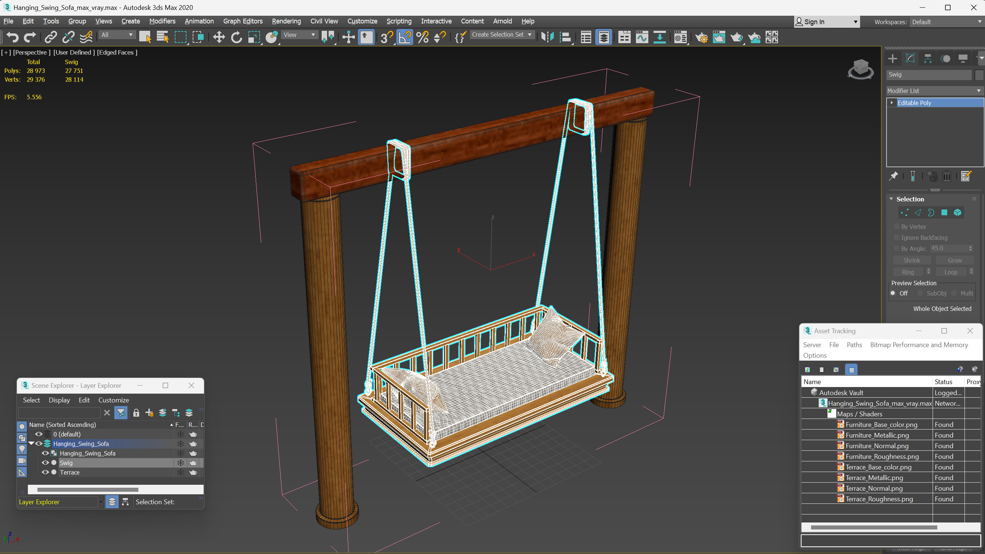Screen dimensions: 985x554
Task: Click the Asset Tracking horizontal scrollbar
Action: [x=874, y=527]
